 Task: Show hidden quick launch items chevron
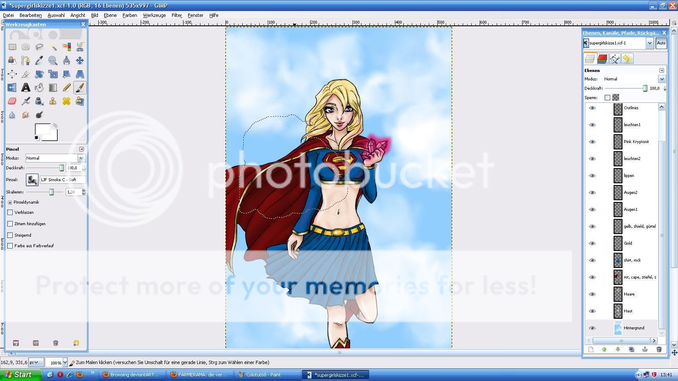pos(92,373)
